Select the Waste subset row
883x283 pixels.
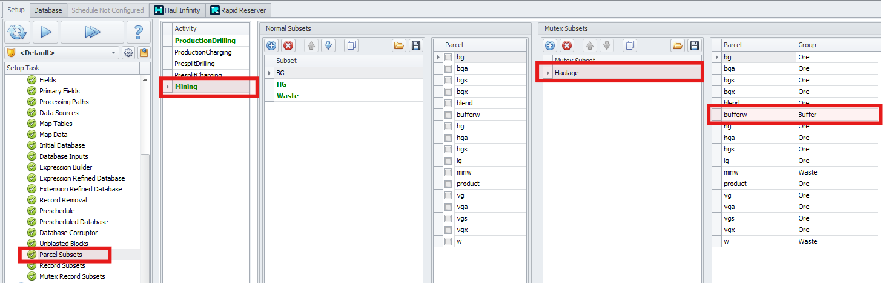coord(288,96)
